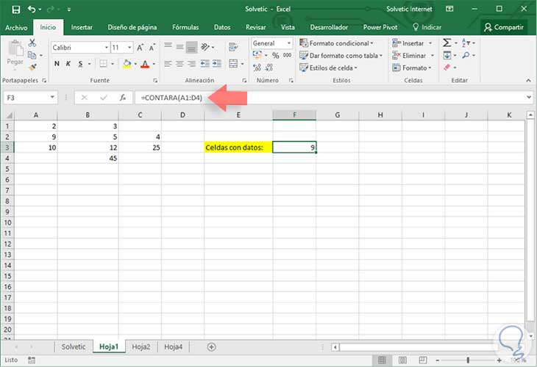Viewport: 537px width, 367px height.
Task: Switch to the Solvetic sheet tab
Action: point(74,347)
